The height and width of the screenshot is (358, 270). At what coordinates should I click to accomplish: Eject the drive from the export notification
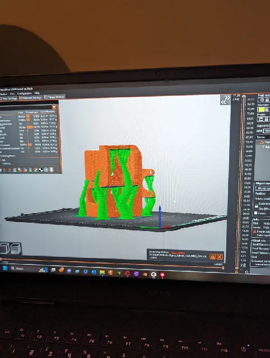[x=212, y=257]
